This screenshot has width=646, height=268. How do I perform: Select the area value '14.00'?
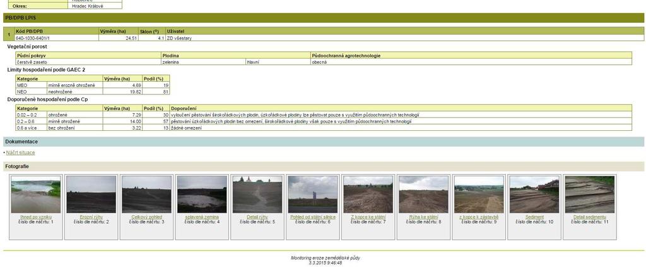pyautogui.click(x=122, y=121)
